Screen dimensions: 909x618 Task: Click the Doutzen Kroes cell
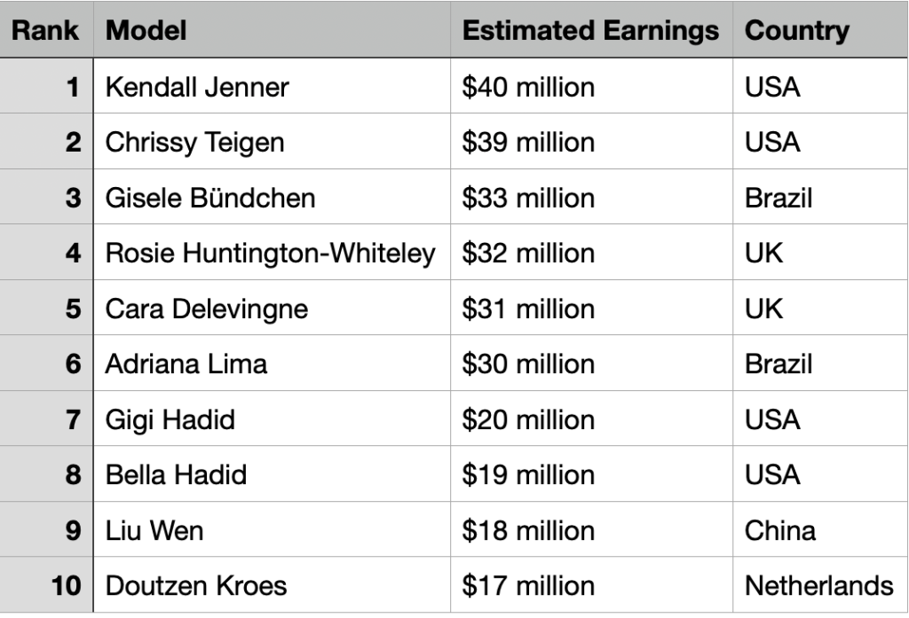pos(195,585)
